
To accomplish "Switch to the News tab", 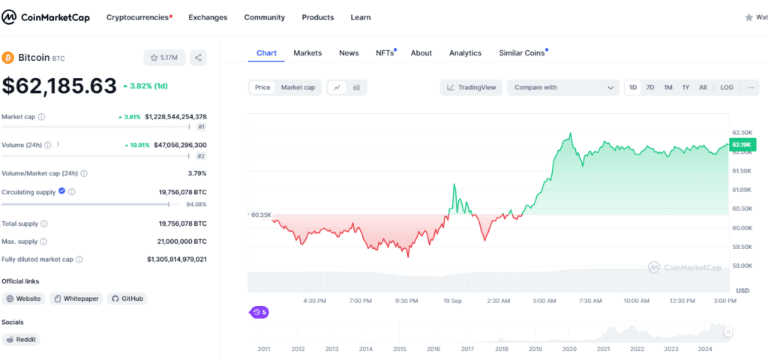I will pyautogui.click(x=349, y=53).
